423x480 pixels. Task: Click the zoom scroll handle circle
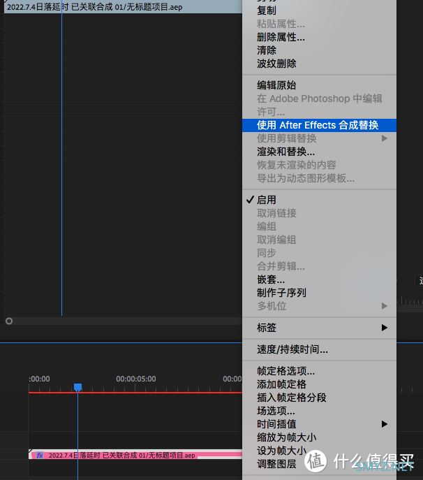(9, 321)
